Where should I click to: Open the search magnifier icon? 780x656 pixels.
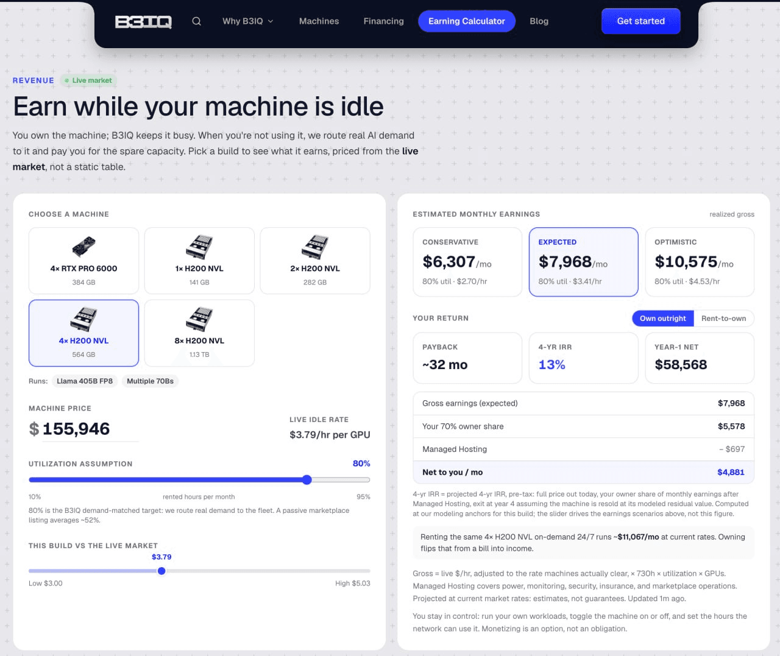(x=196, y=21)
